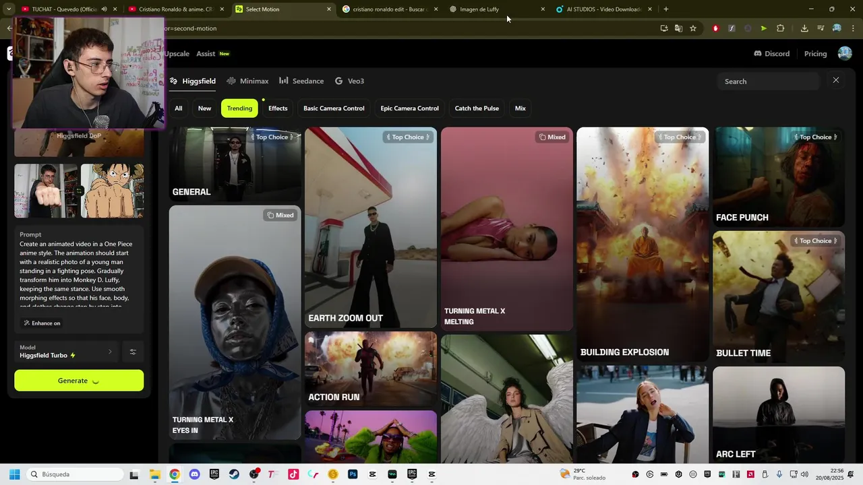This screenshot has height=485, width=863.
Task: Open Steam from the taskbar
Action: (x=234, y=474)
